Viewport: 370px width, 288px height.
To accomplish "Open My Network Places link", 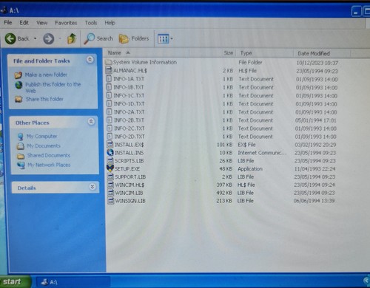I will pos(49,165).
